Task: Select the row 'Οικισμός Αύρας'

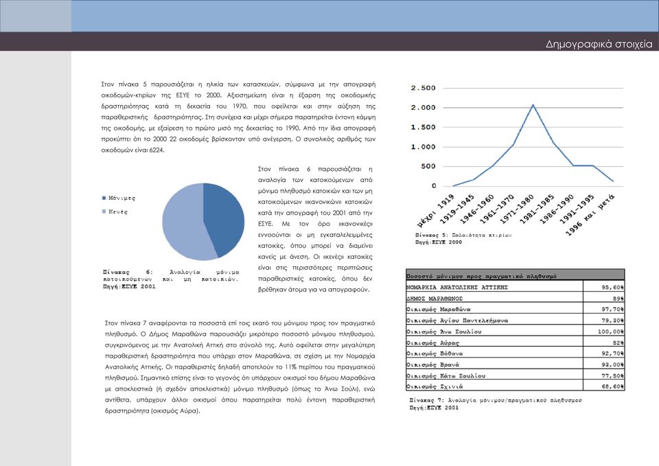Action: (x=516, y=342)
